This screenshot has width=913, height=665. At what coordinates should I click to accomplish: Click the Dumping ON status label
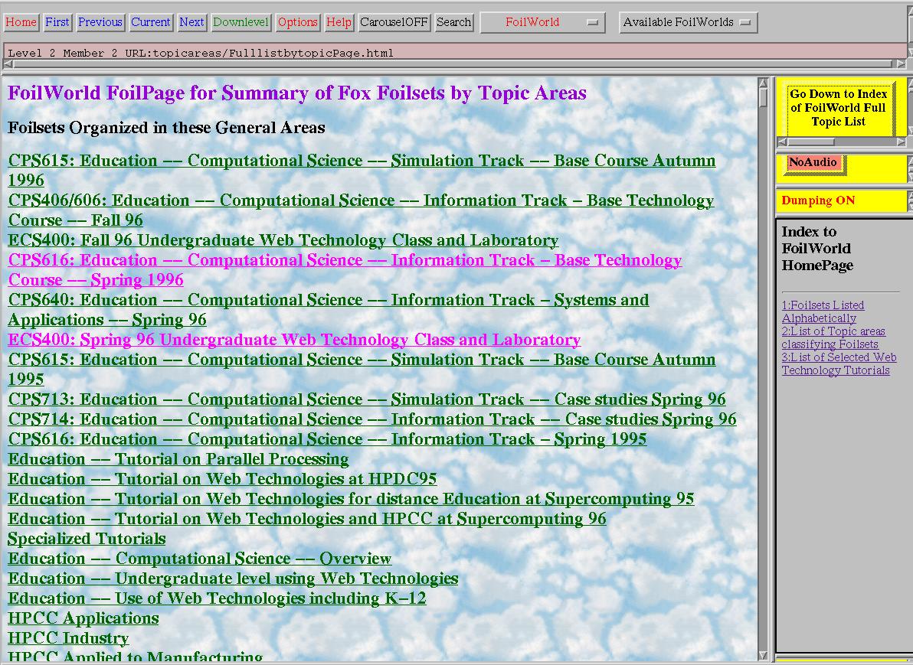pos(818,200)
